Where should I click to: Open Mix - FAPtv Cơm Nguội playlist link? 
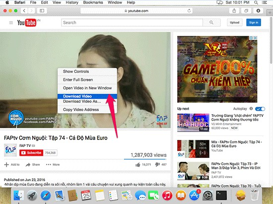(236, 144)
